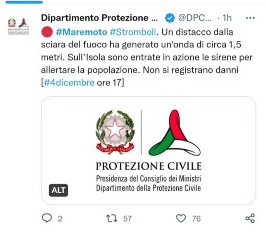The width and height of the screenshot is (266, 232).
Task: Click the @DPC handle
Action: 195,18
